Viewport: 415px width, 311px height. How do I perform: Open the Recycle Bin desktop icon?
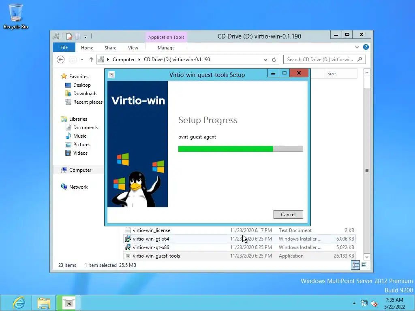pos(16,16)
